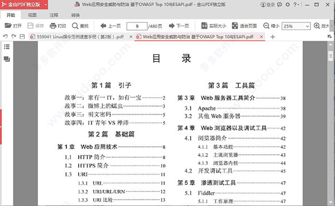This screenshot has height=206, width=335.
Task: Switch to the 开始 tab
Action: click(x=11, y=15)
